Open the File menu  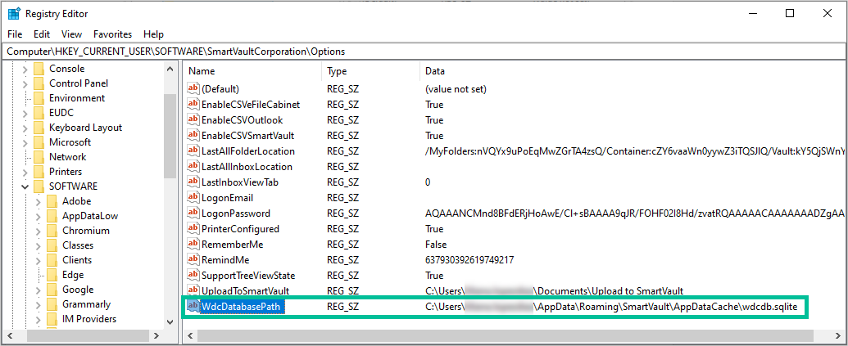click(x=15, y=34)
